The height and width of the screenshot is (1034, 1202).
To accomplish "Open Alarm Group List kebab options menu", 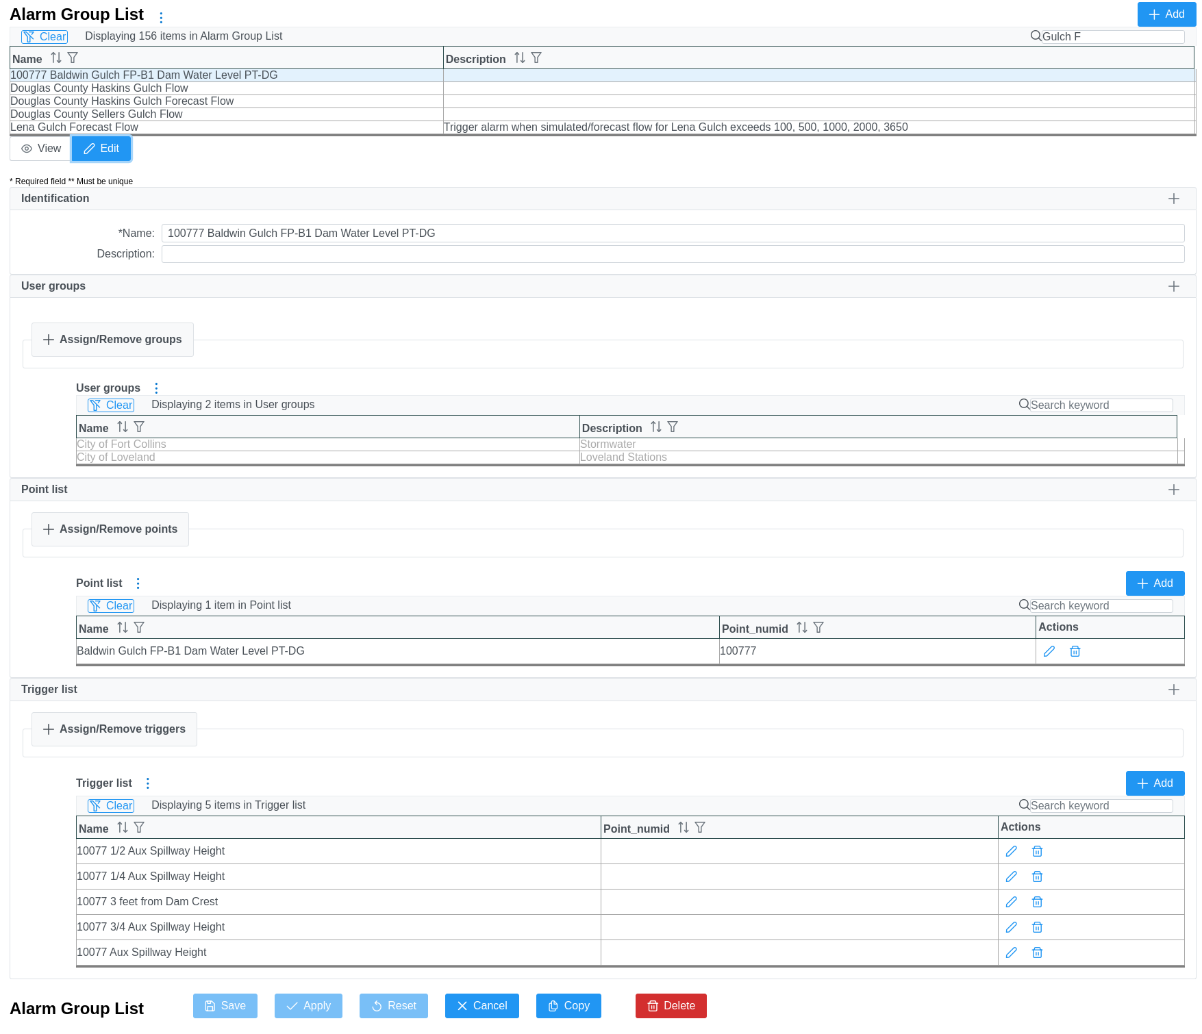I will coord(161,17).
